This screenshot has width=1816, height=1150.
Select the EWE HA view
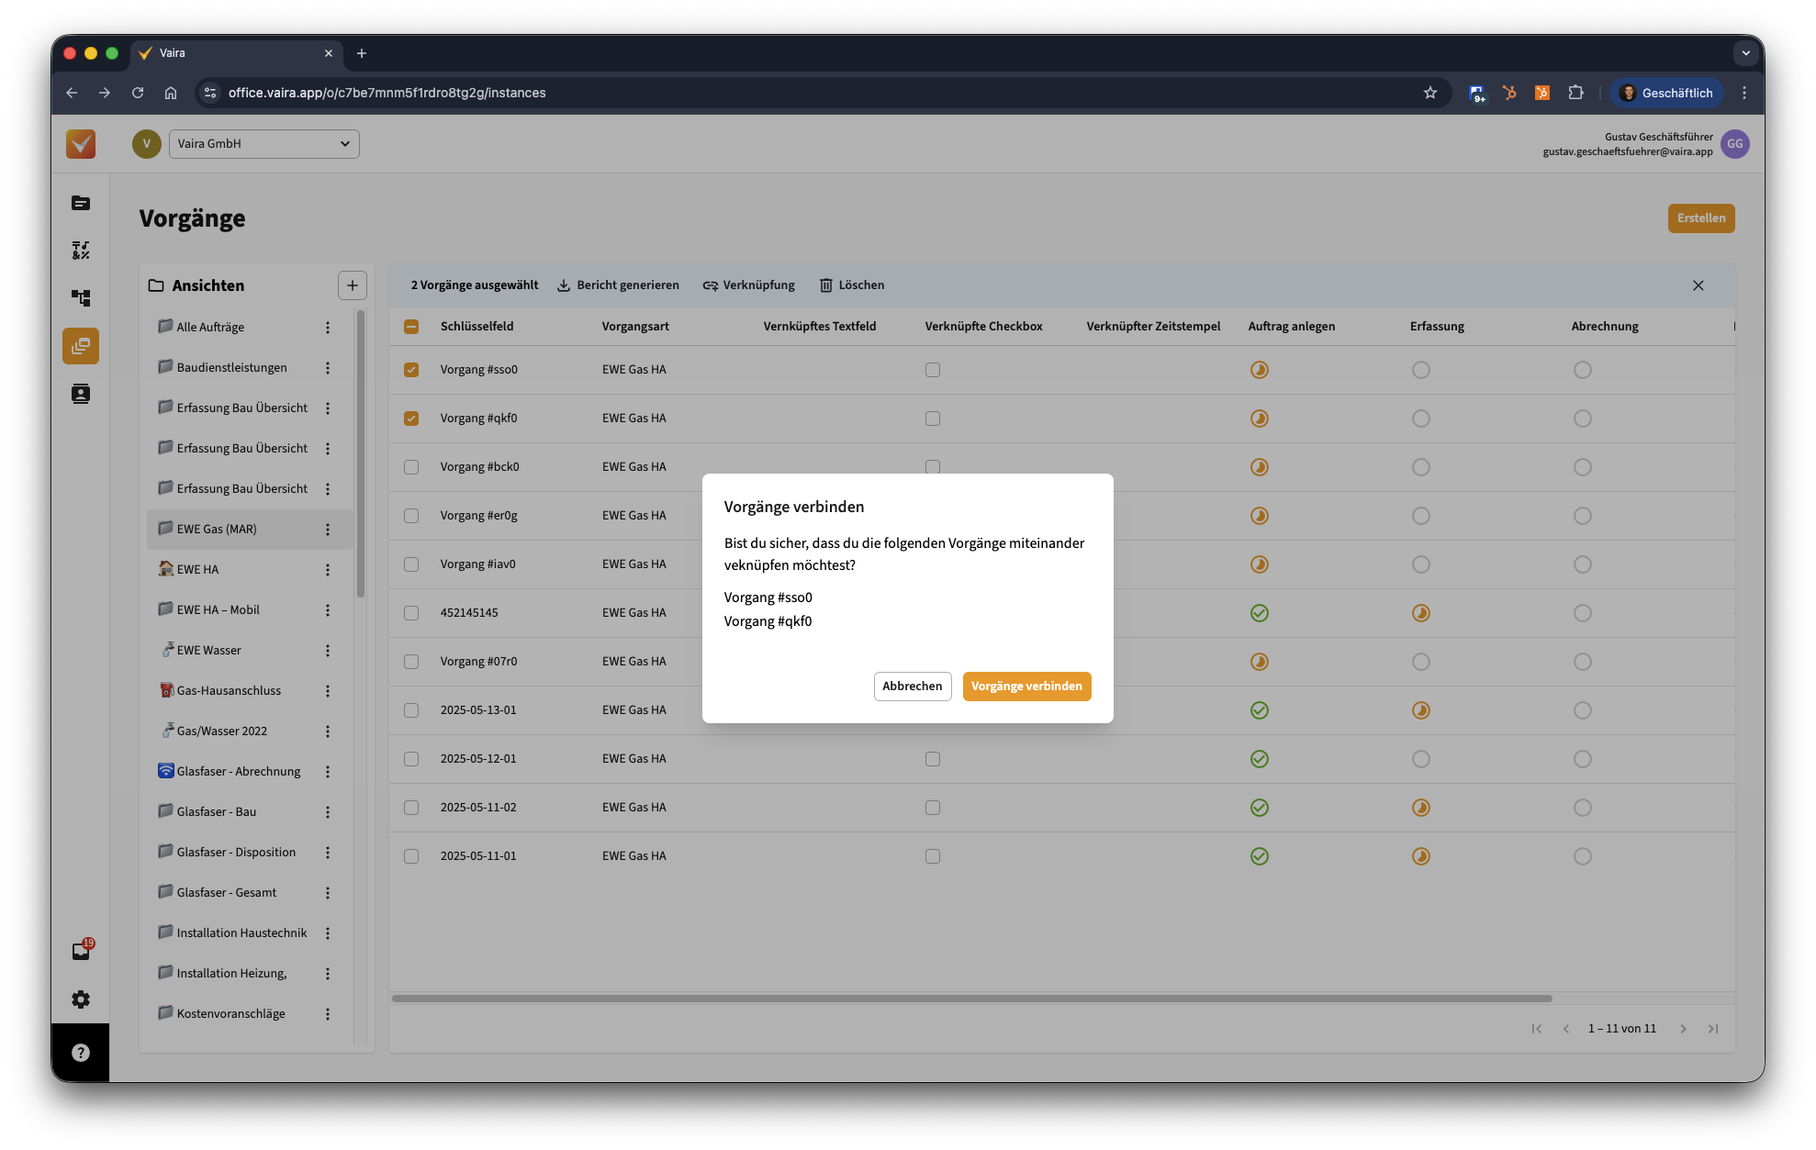point(197,570)
